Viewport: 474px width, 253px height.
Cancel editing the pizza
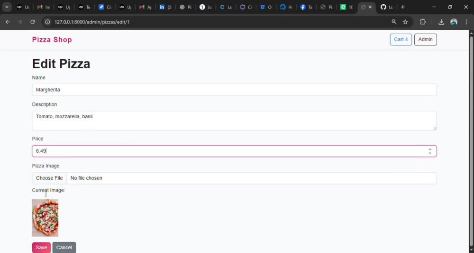pyautogui.click(x=64, y=247)
